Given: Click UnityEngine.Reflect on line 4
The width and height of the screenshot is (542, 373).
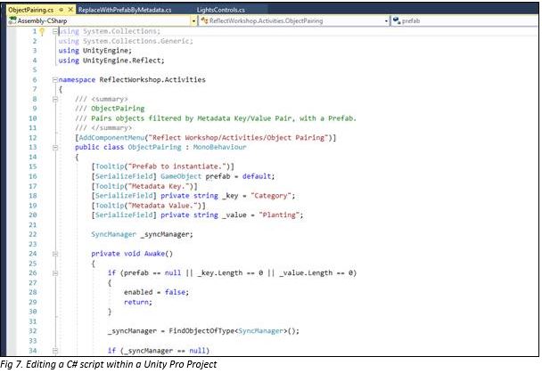Looking at the screenshot, I should pos(121,61).
